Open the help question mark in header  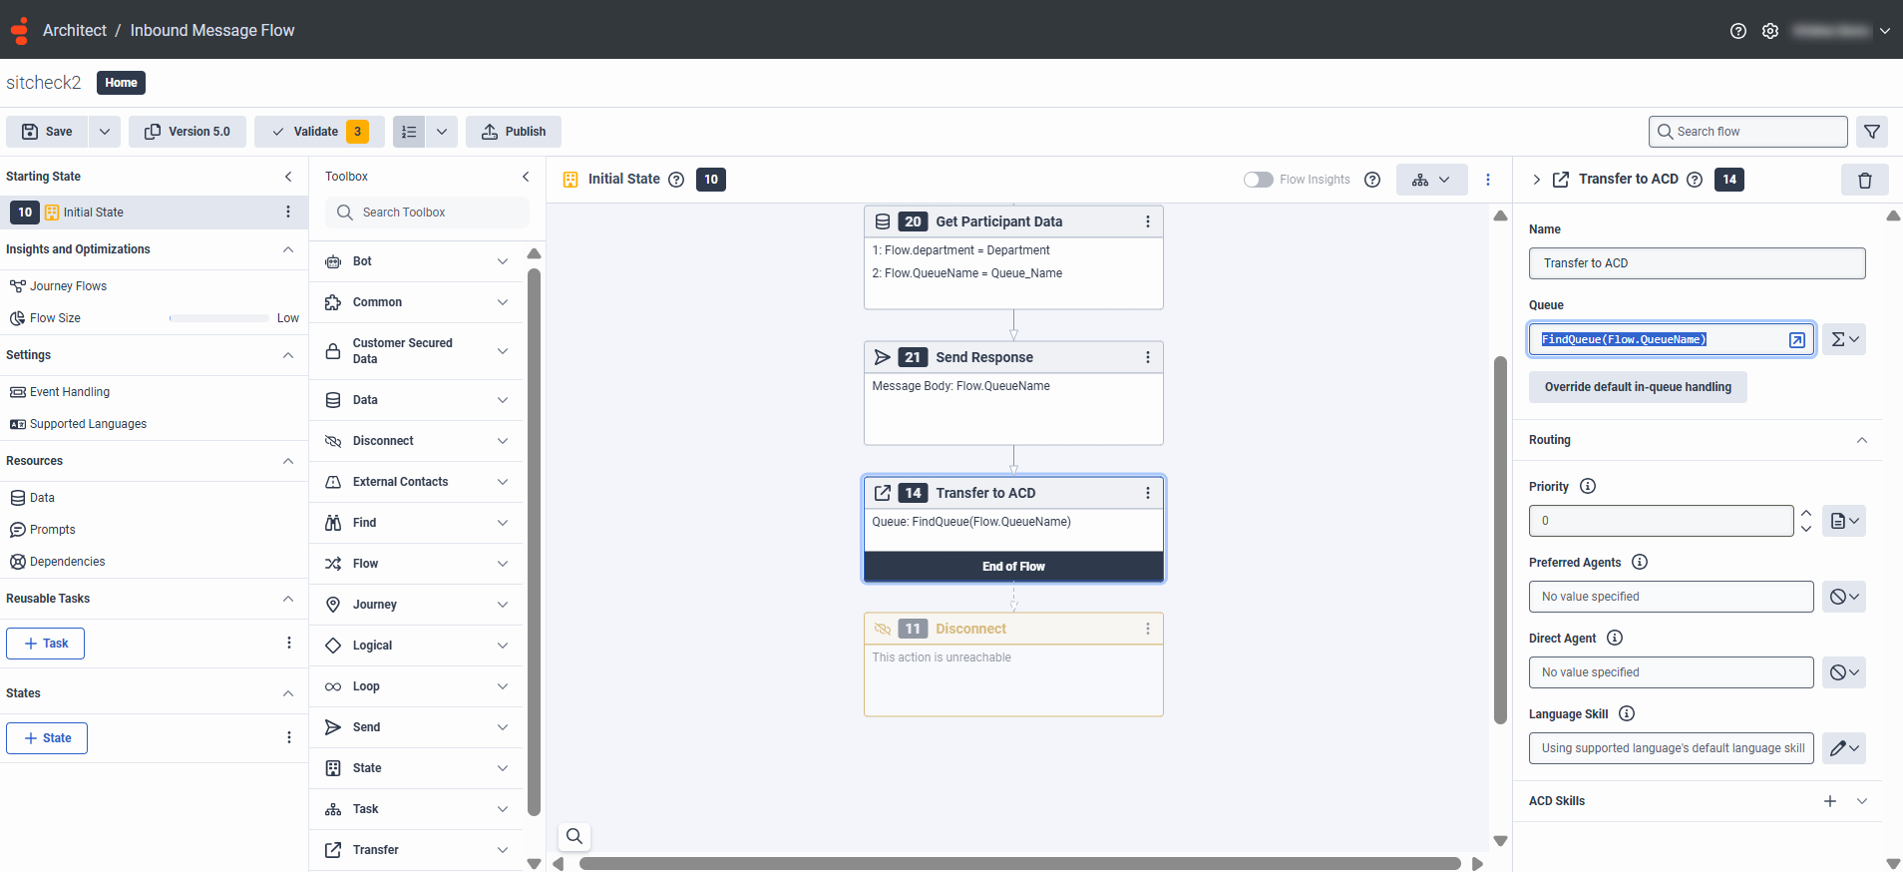(x=1738, y=31)
